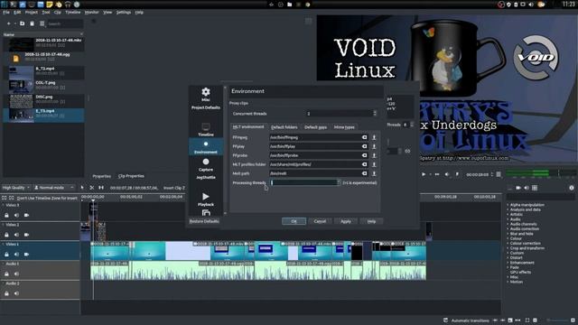This screenshot has width=578, height=325.
Task: Clear the FFmpeg path field
Action: click(x=364, y=137)
